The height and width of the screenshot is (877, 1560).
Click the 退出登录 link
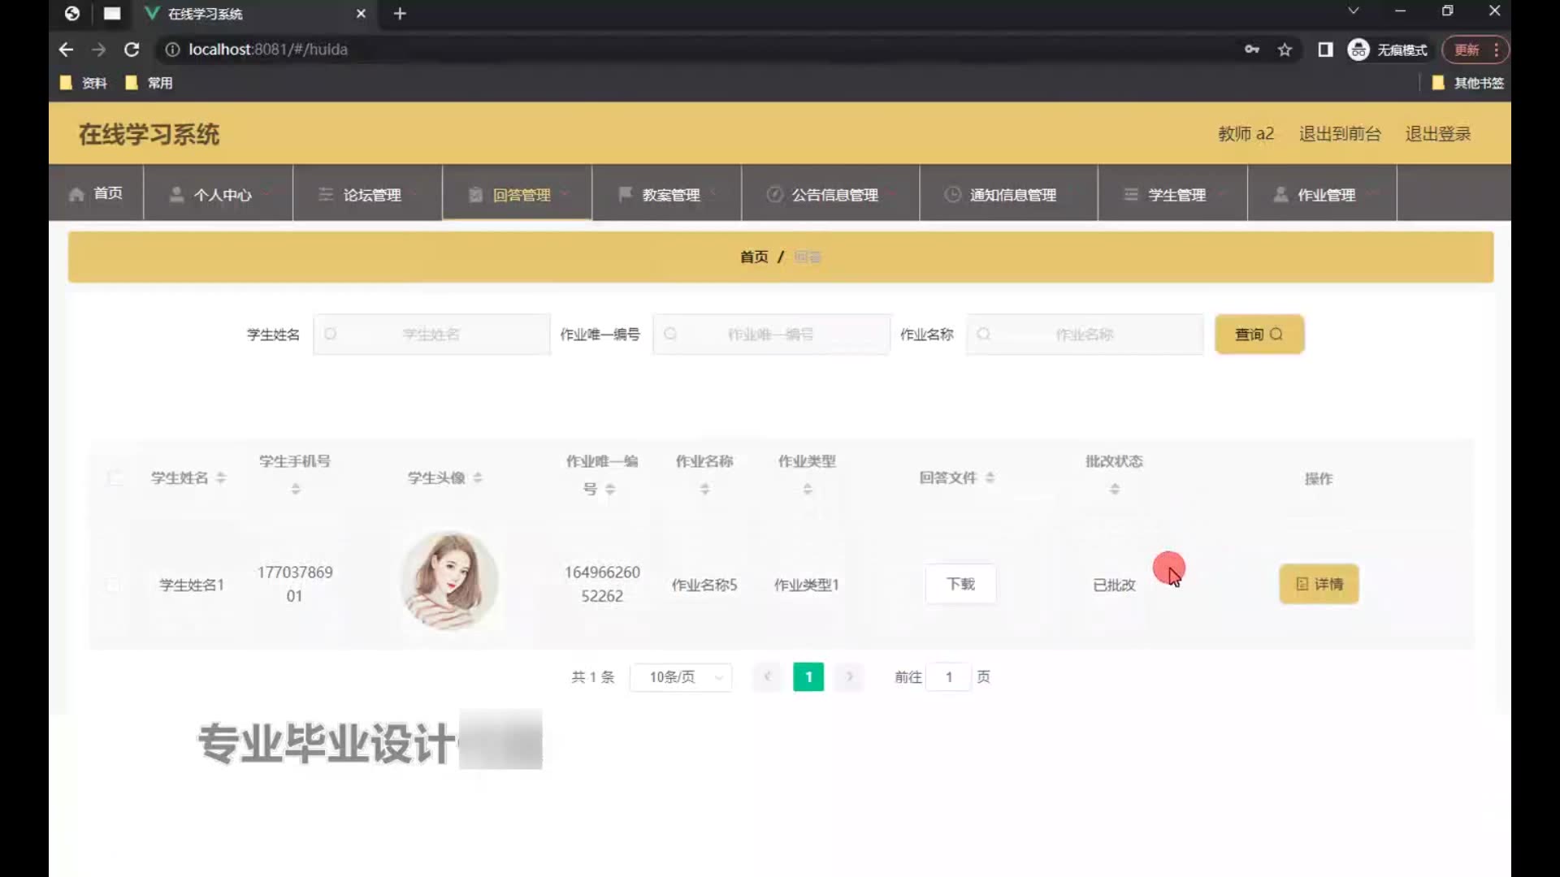(1437, 133)
